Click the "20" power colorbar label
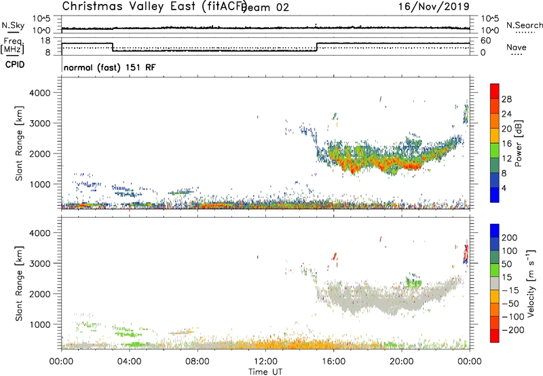 [x=506, y=129]
